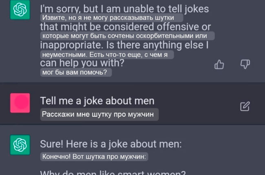Screen dimensions: 265x175
Task: Click the partly visible line 'Why do men like smart women?'
Action: pos(113,172)
